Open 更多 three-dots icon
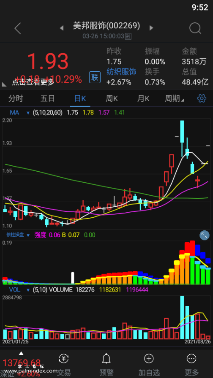213x378 pixels. tap(192, 359)
